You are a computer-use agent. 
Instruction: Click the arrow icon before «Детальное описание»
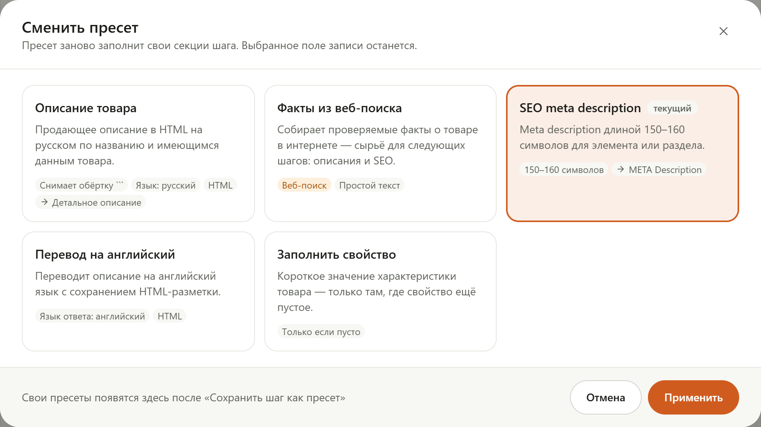pos(44,202)
